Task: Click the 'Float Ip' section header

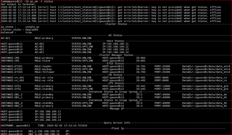Action: [118, 128]
